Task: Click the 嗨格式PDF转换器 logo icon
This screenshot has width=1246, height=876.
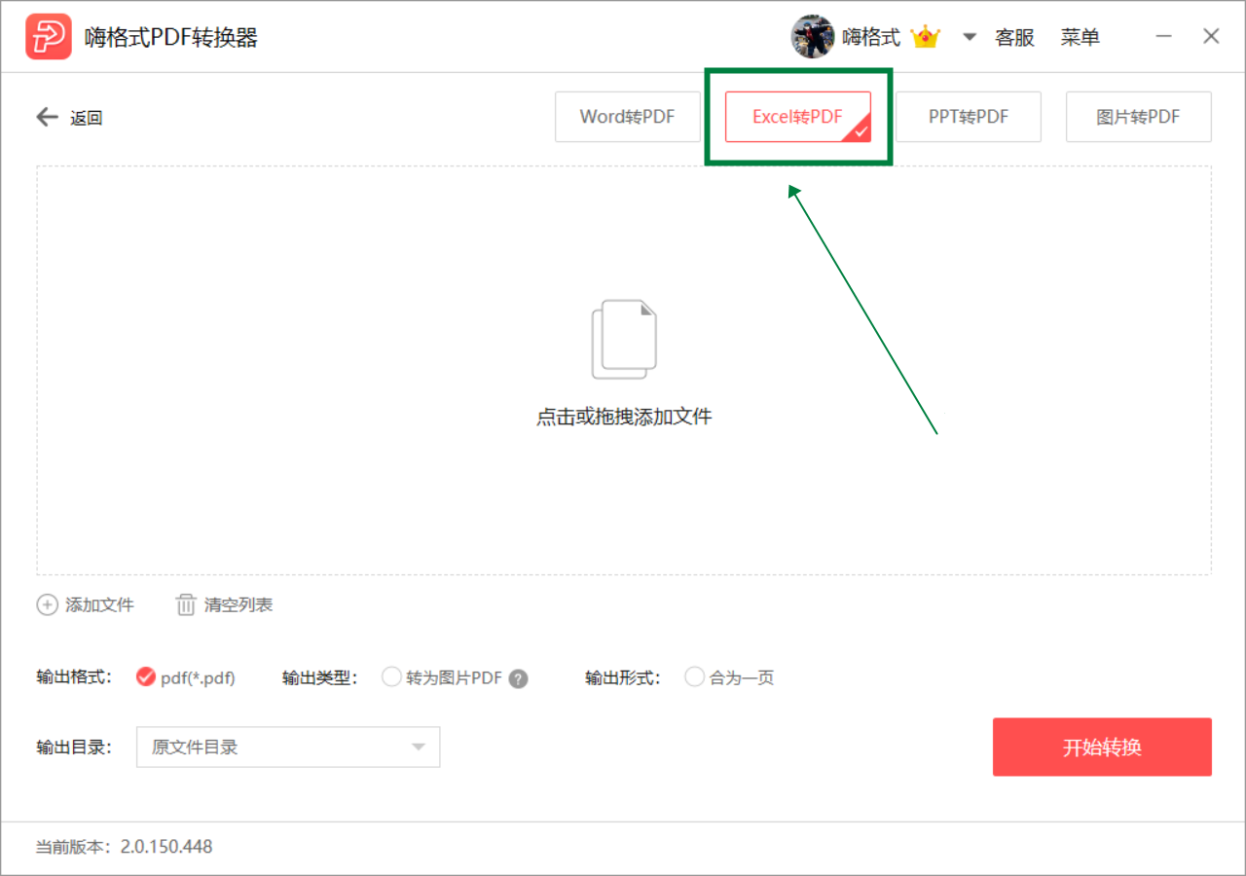Action: (49, 37)
